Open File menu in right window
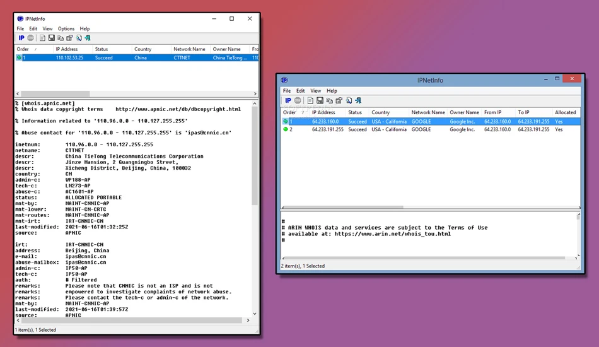This screenshot has width=599, height=347. click(287, 91)
